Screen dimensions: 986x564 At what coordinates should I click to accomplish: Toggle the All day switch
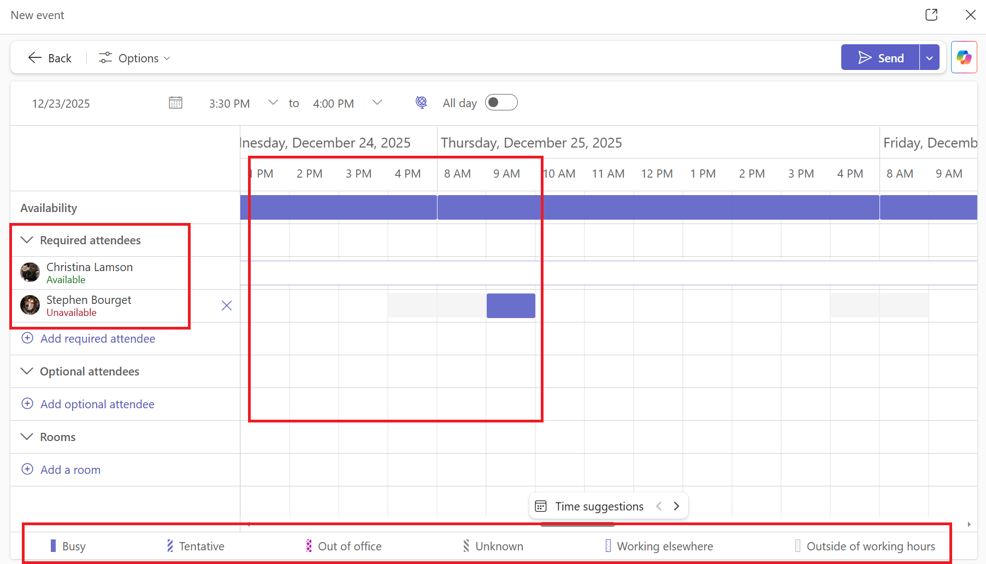501,103
